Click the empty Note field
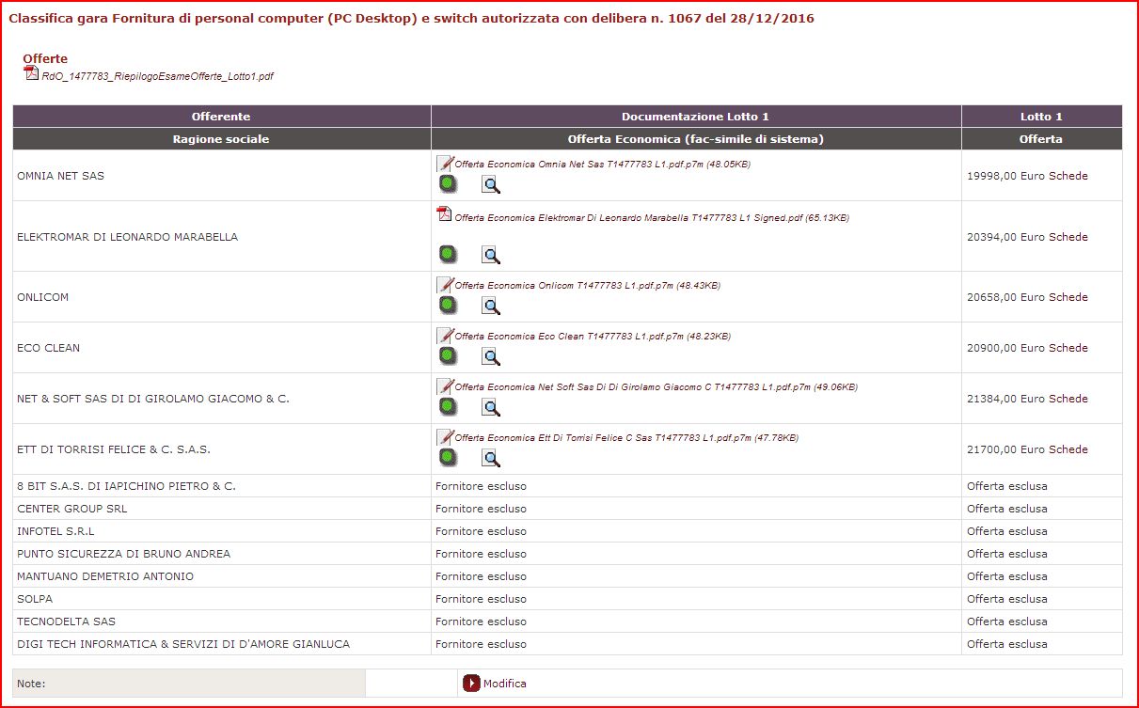This screenshot has width=1139, height=708. pos(410,684)
